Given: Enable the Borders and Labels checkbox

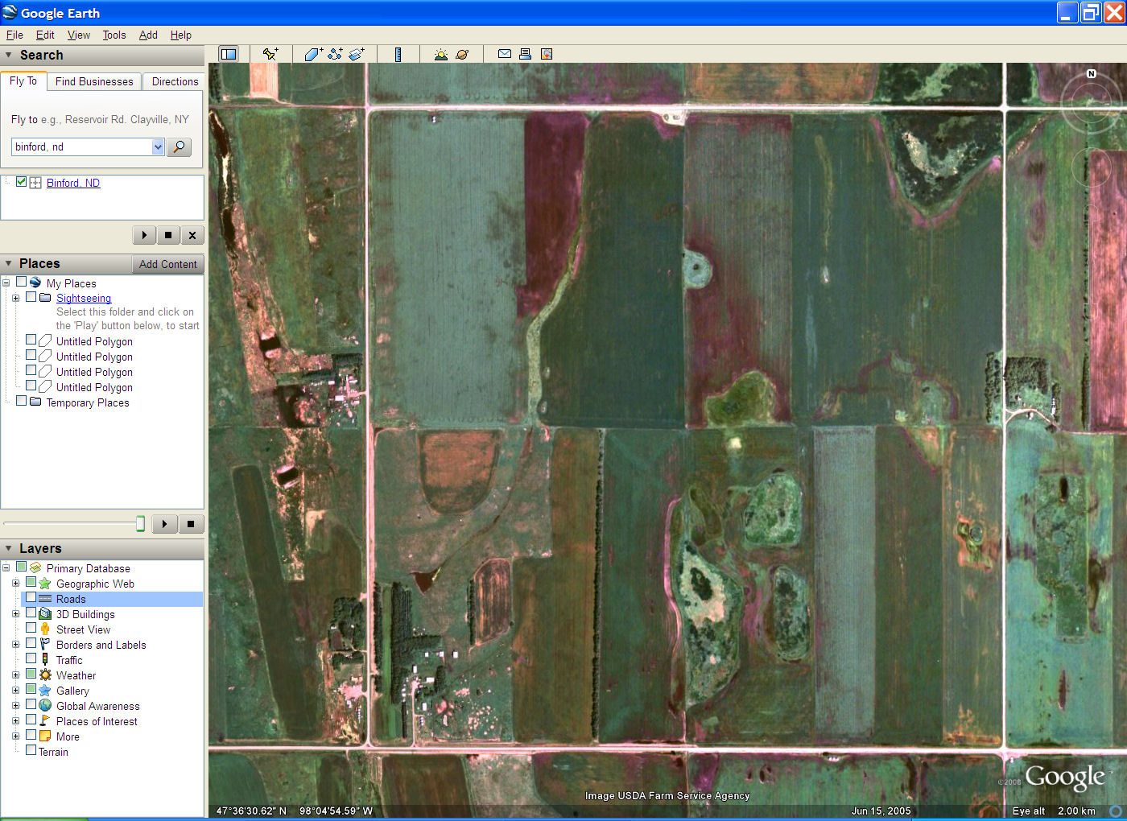Looking at the screenshot, I should click(x=31, y=644).
